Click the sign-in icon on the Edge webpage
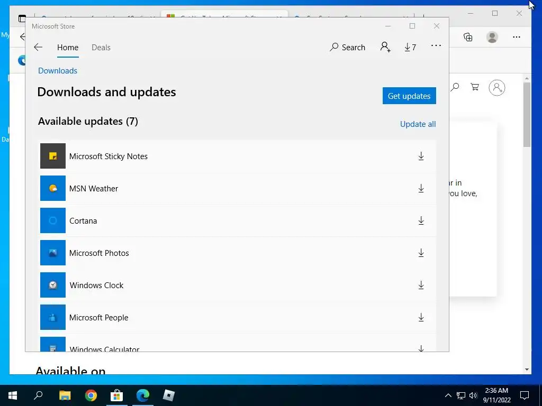The image size is (542, 406). coord(496,88)
